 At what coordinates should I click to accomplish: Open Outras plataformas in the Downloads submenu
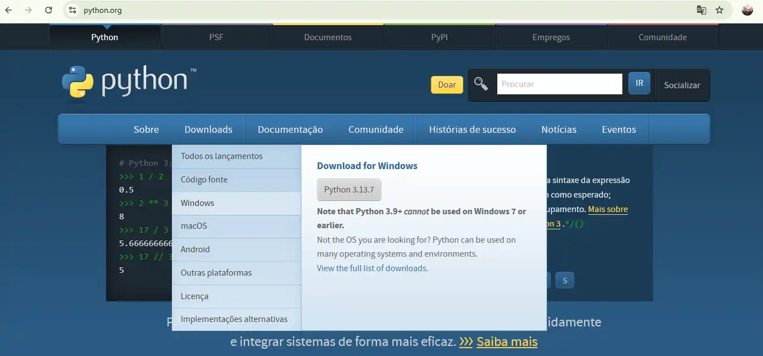pyautogui.click(x=237, y=273)
